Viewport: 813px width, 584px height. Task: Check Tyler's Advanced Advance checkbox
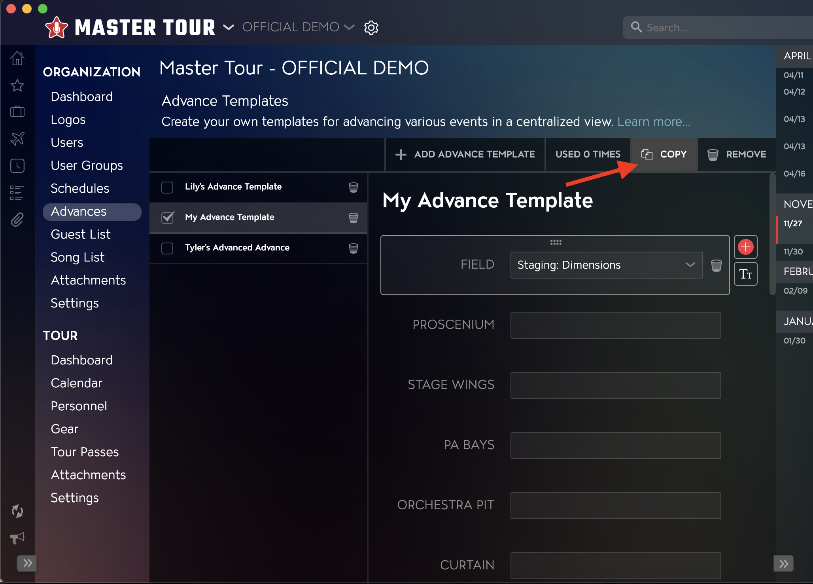(167, 248)
